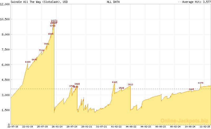Click the 22-07-18 date on the x-axis
This screenshot has height=129, width=211.
coord(13,127)
